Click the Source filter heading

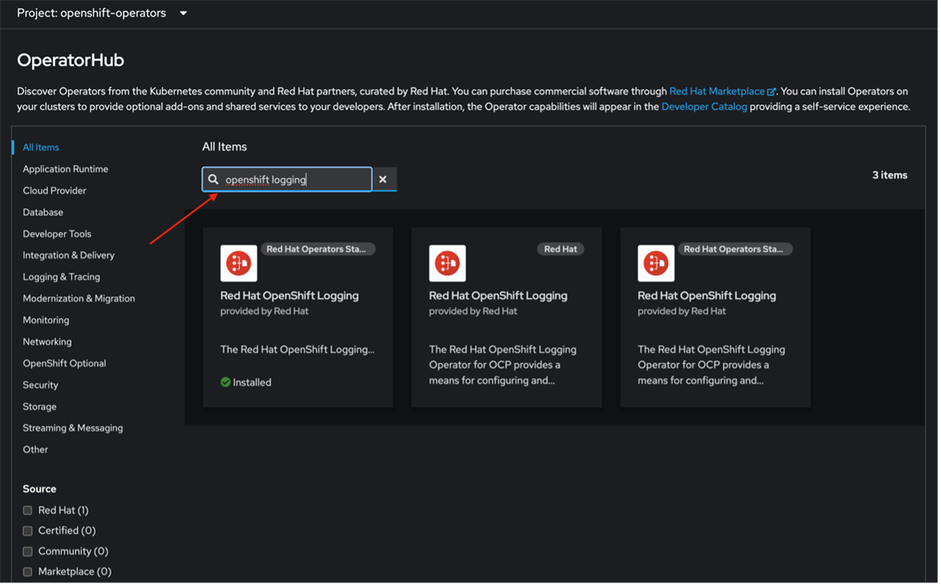(39, 489)
